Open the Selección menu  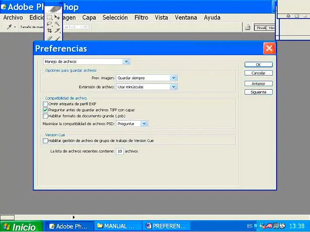point(115,17)
